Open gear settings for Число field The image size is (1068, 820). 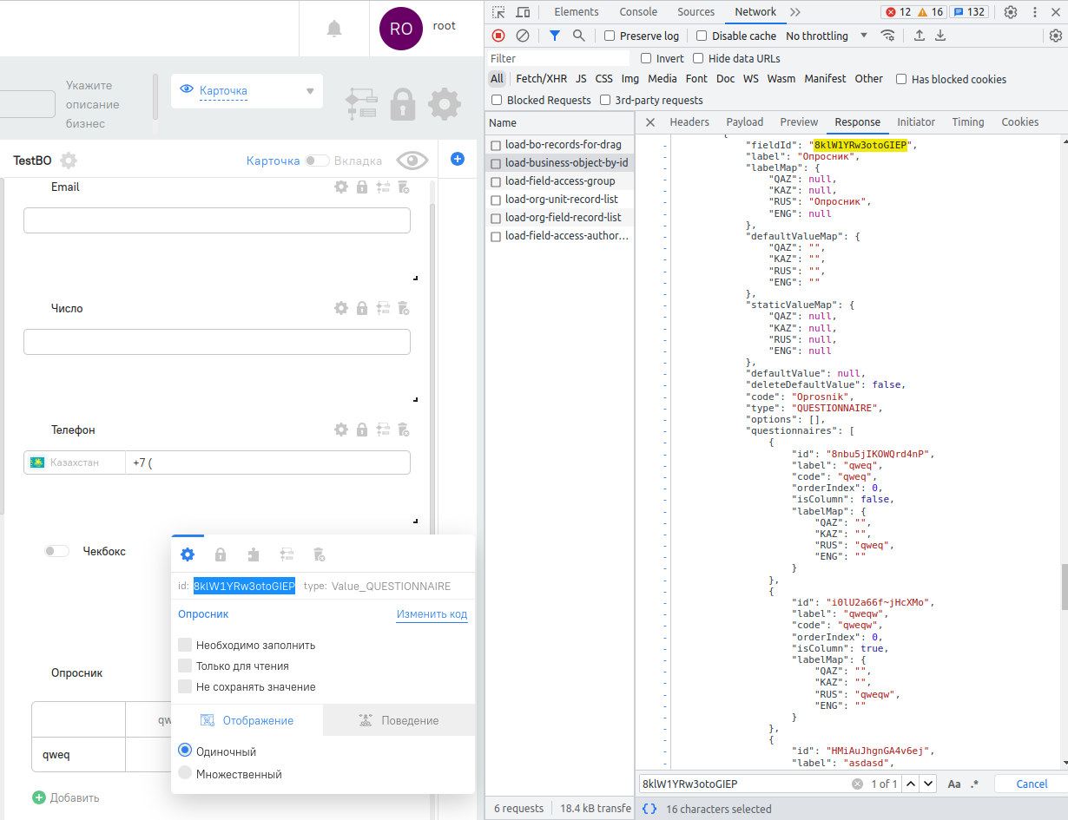[341, 308]
